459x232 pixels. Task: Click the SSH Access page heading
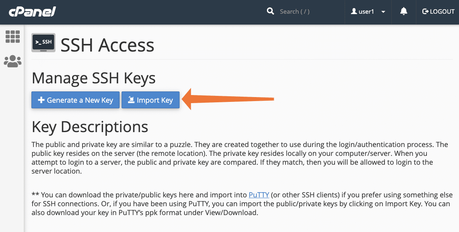pos(107,45)
